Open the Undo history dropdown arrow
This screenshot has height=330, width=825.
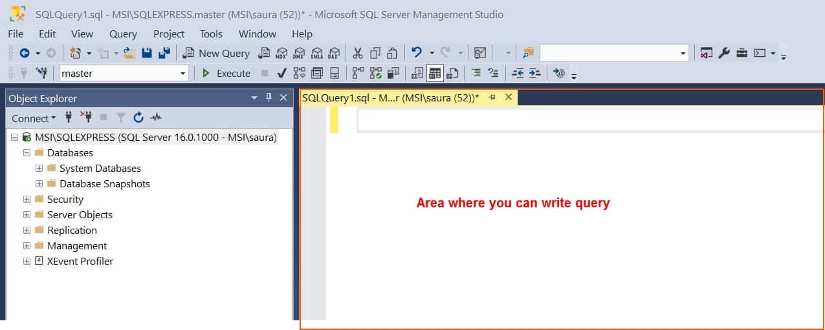point(432,53)
